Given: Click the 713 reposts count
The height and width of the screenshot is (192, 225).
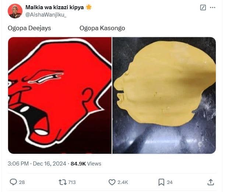Looking at the screenshot, I should pyautogui.click(x=72, y=182).
